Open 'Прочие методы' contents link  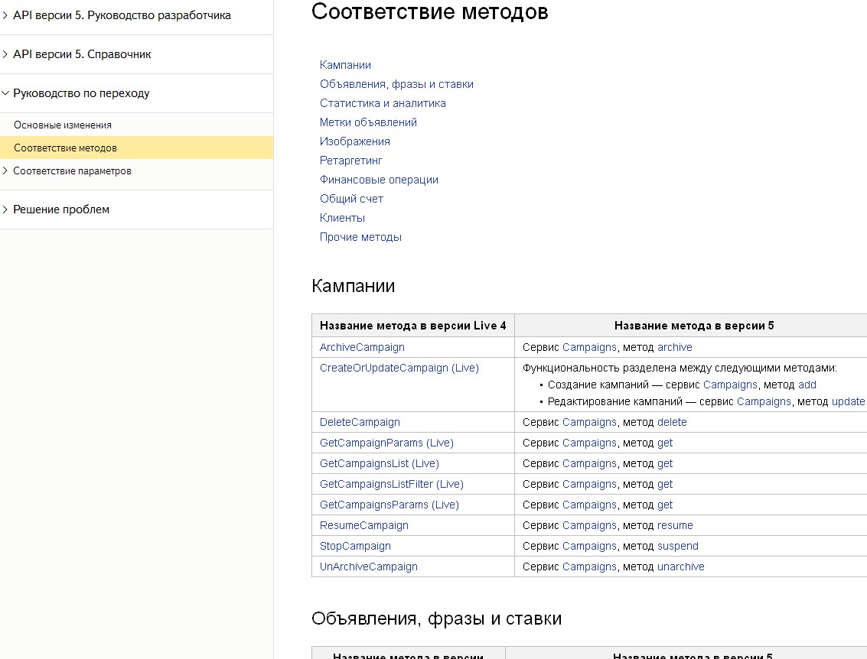click(360, 237)
